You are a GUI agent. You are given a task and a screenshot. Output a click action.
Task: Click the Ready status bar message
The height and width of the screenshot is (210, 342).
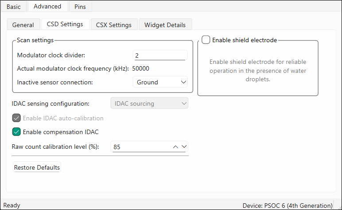coord(12,206)
